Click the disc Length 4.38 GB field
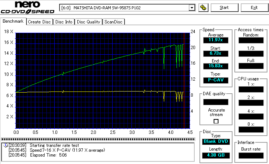Image resolution: width=269 pixels, height=164 pixels. pyautogui.click(x=215, y=155)
